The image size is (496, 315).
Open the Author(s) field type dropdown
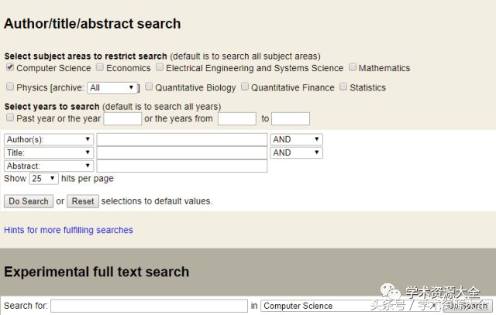(x=48, y=139)
